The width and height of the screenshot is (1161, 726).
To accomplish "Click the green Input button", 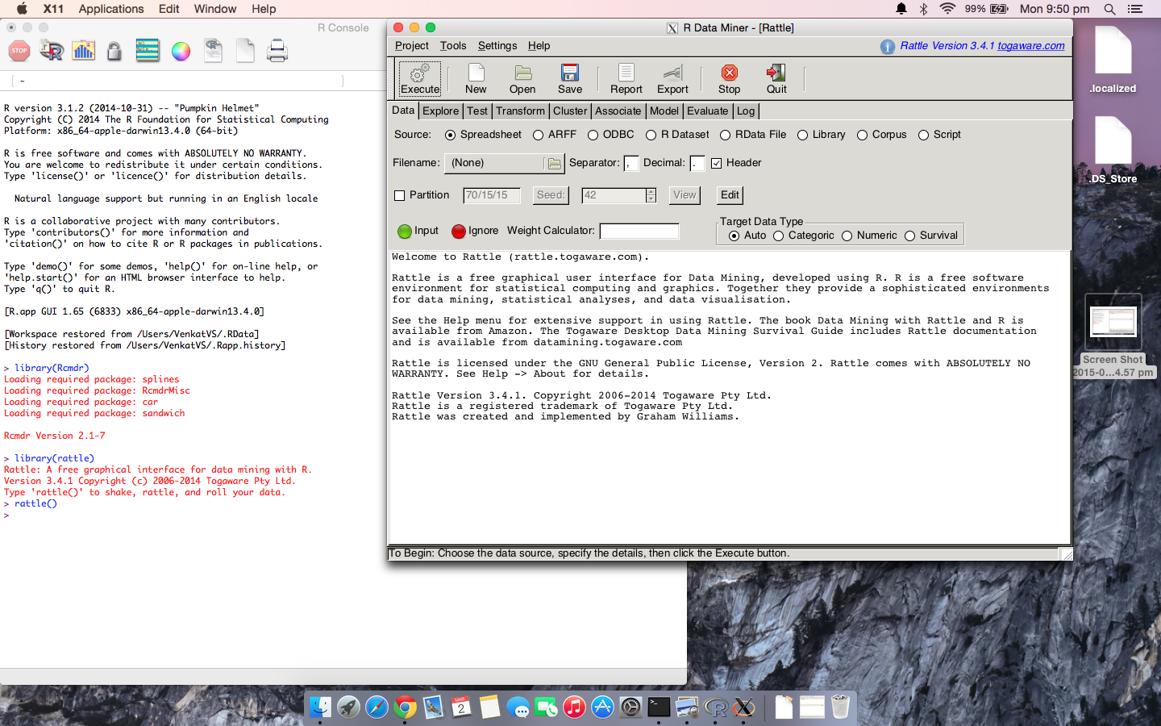I will (x=418, y=231).
